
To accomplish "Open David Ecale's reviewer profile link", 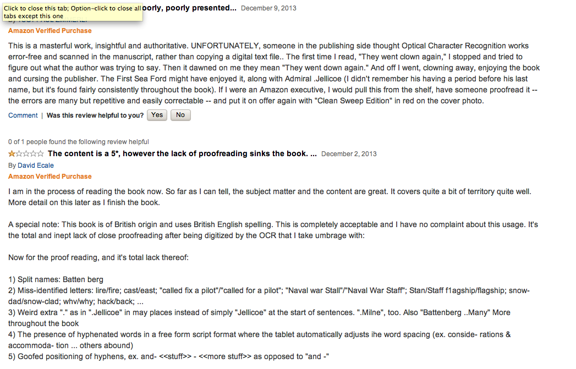I will pos(36,165).
